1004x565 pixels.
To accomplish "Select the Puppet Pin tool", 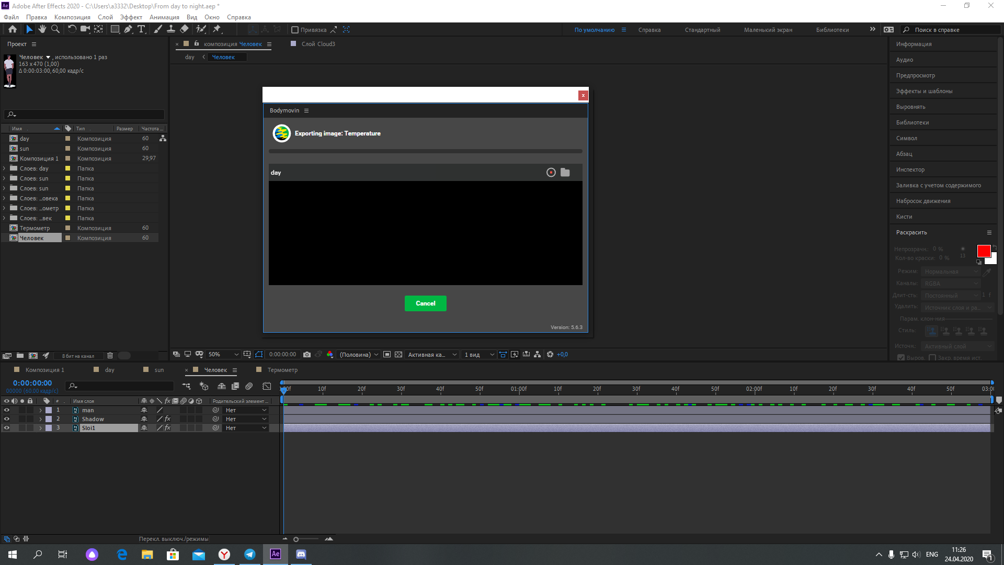I will 217,29.
